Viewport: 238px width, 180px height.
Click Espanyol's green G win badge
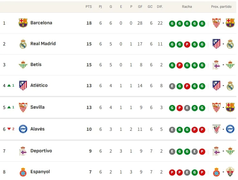point(195,173)
